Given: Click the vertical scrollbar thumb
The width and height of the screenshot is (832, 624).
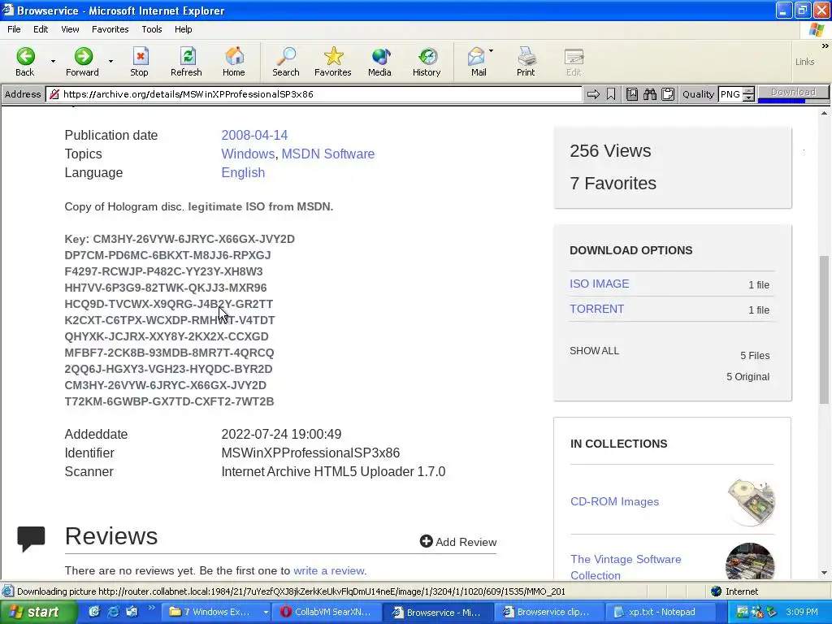Looking at the screenshot, I should click(824, 330).
